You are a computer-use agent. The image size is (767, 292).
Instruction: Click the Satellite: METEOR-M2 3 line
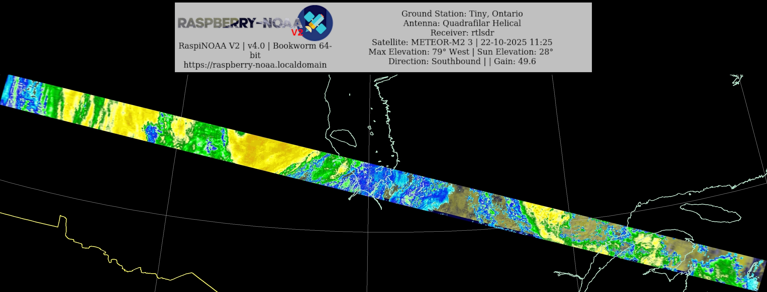pos(462,42)
